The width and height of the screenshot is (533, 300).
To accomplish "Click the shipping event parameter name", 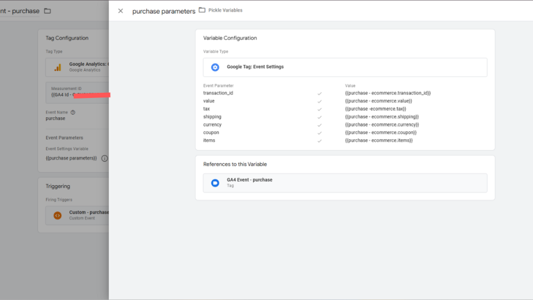I will pos(212,117).
